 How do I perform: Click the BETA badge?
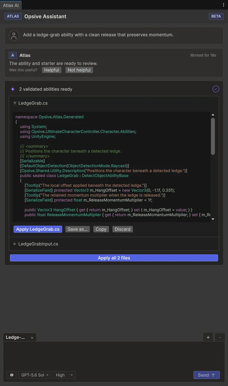pyautogui.click(x=216, y=16)
